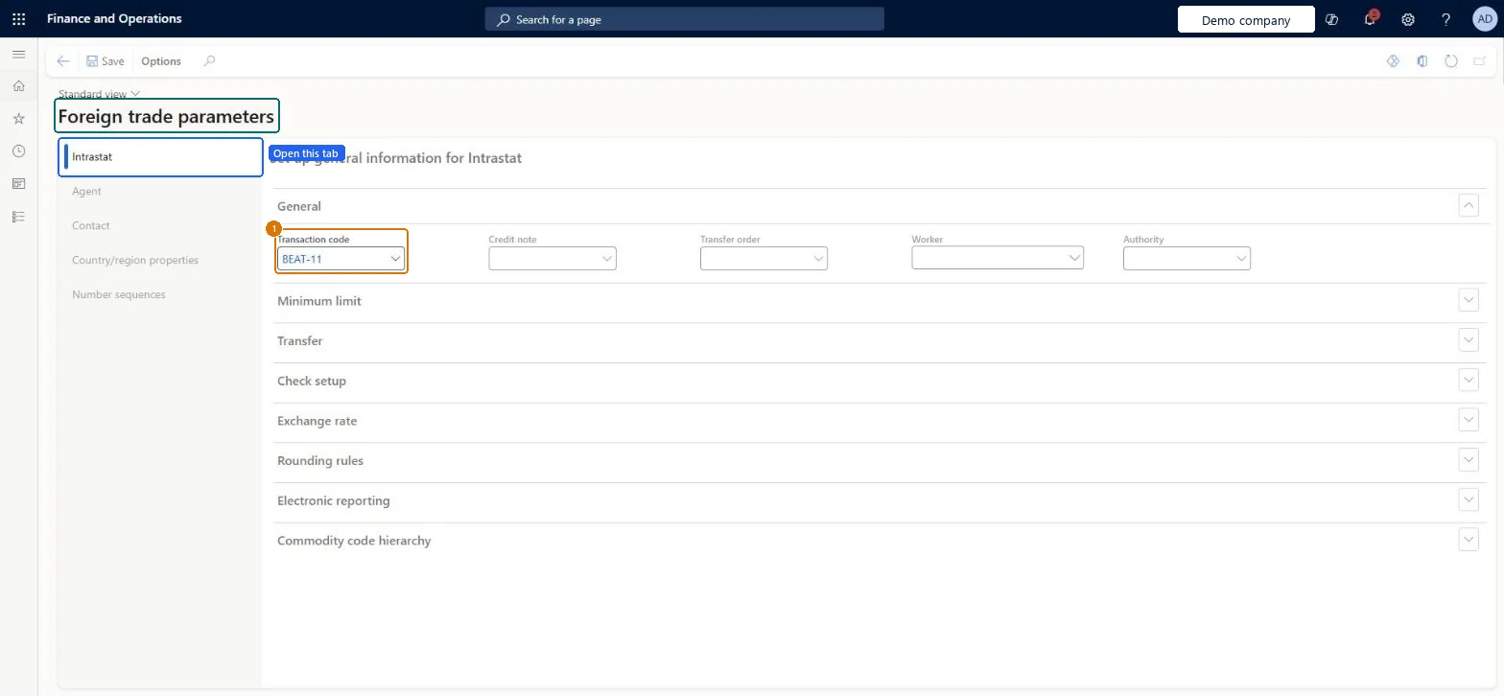Expand the Electronic reporting section
The width and height of the screenshot is (1504, 696).
click(1469, 500)
